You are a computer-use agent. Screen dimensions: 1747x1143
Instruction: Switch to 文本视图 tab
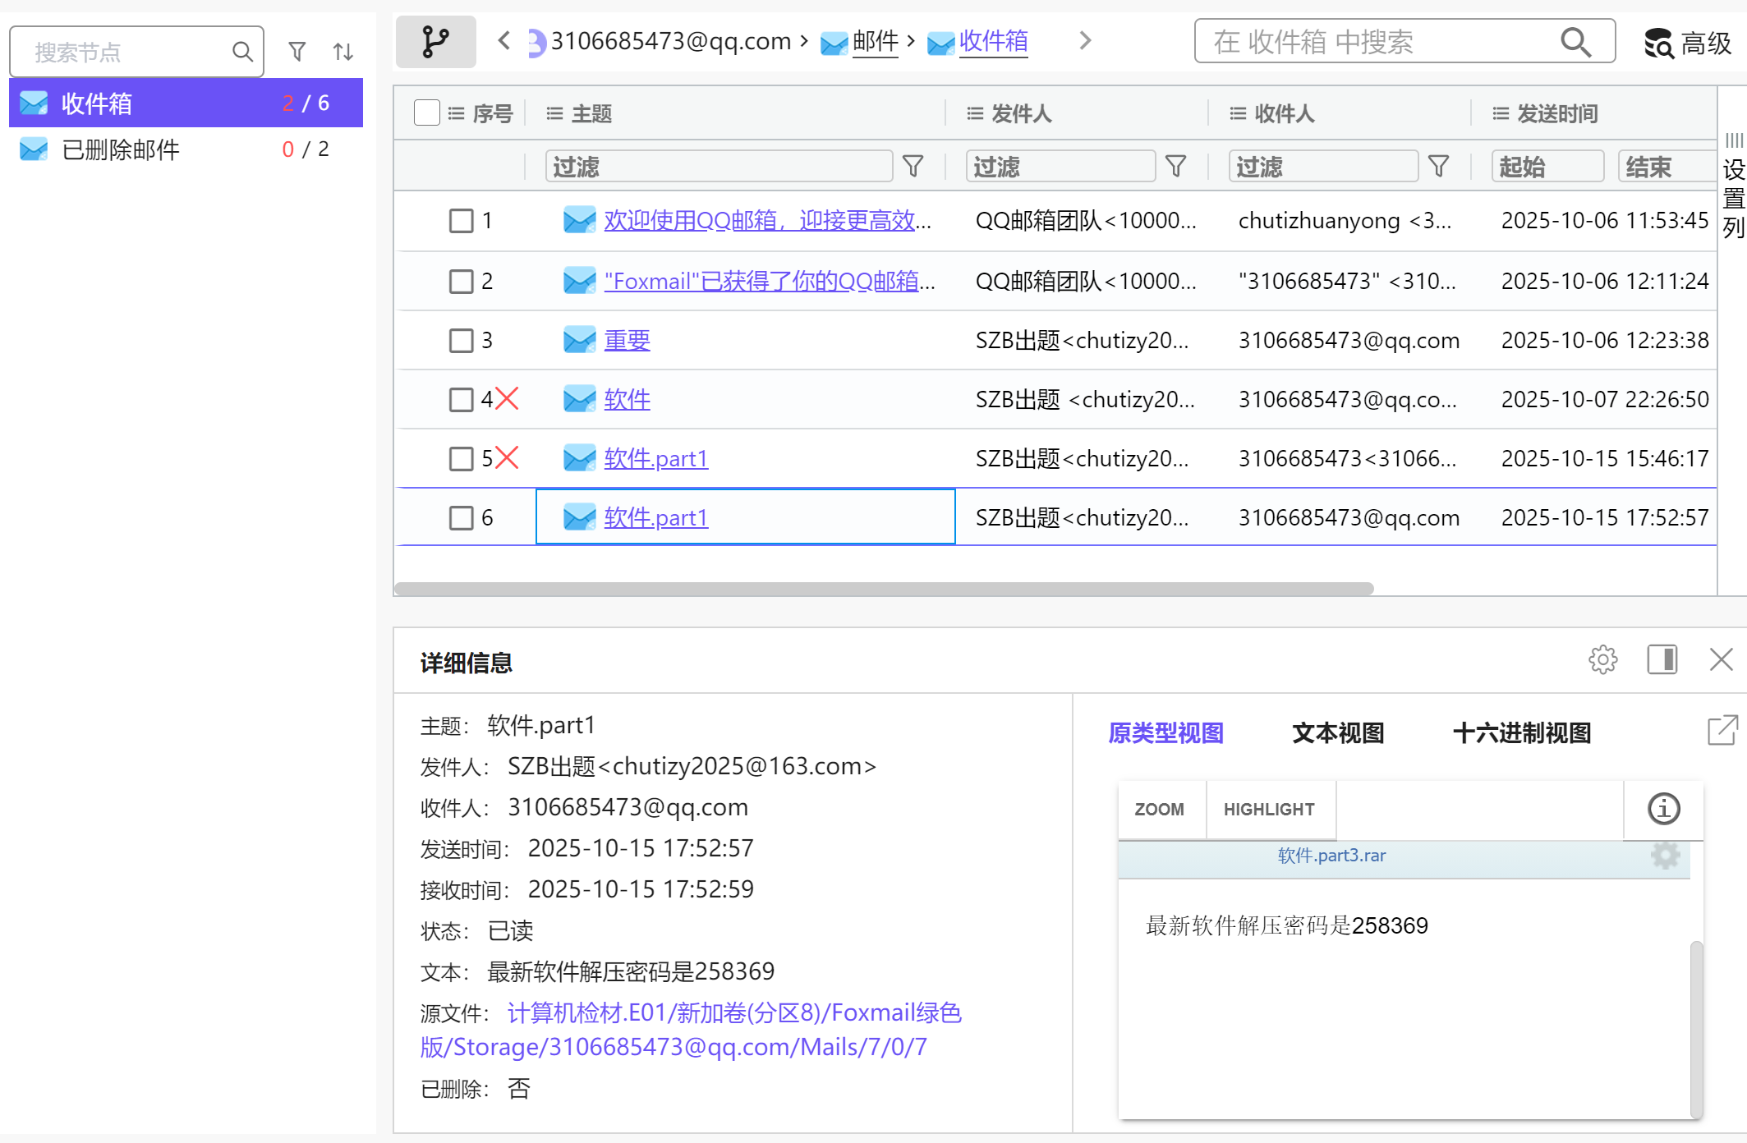coord(1338,732)
